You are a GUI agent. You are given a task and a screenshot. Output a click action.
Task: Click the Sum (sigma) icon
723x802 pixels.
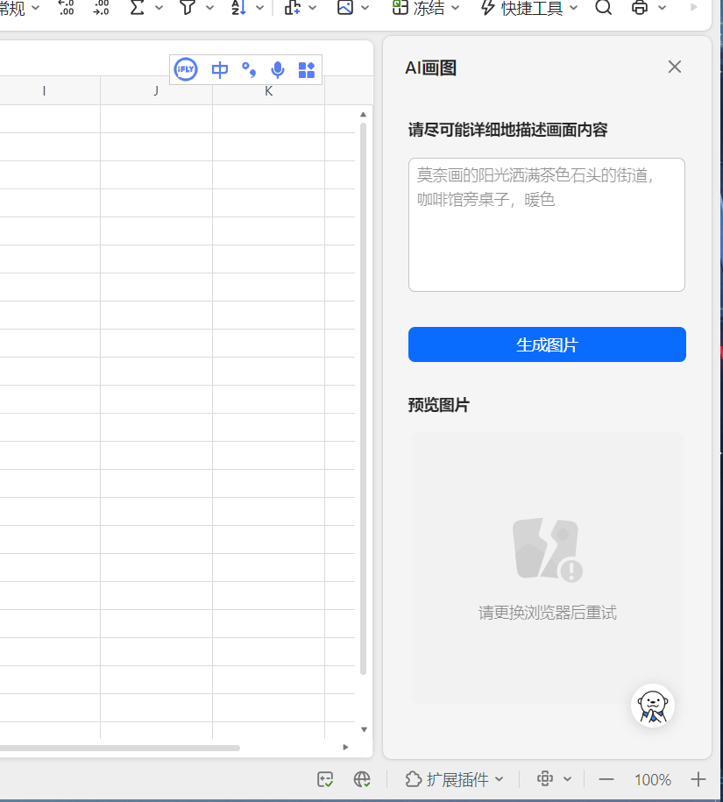[x=137, y=7]
